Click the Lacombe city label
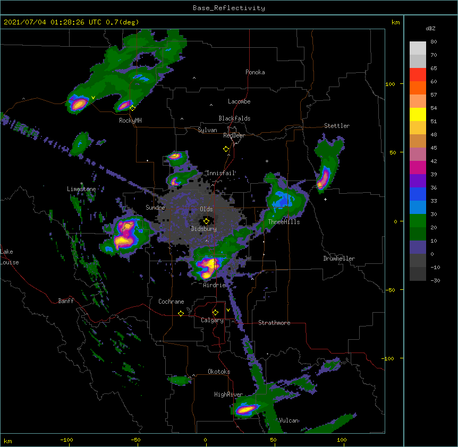 [x=239, y=101]
